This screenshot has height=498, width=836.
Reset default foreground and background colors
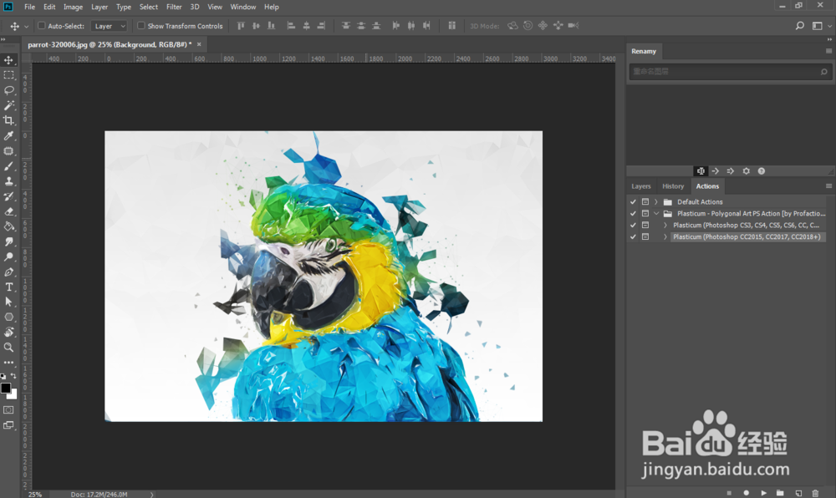(x=3, y=376)
